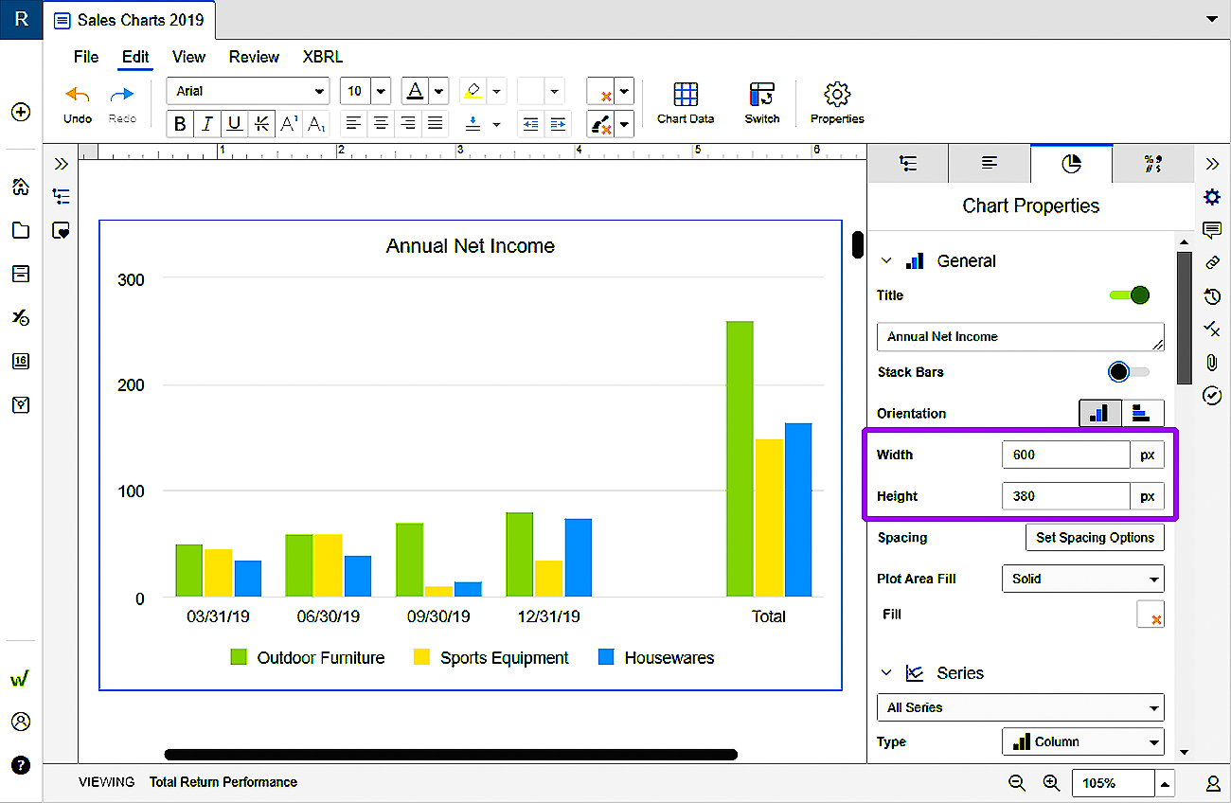The image size is (1231, 803).
Task: Apply underline formatting
Action: pyautogui.click(x=235, y=124)
